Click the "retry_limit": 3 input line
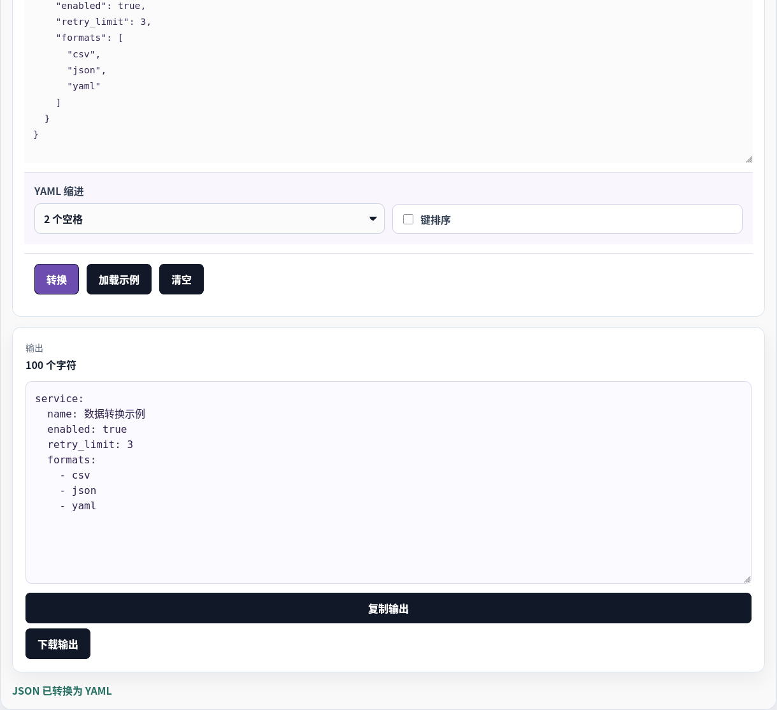This screenshot has height=710, width=777. tap(104, 22)
